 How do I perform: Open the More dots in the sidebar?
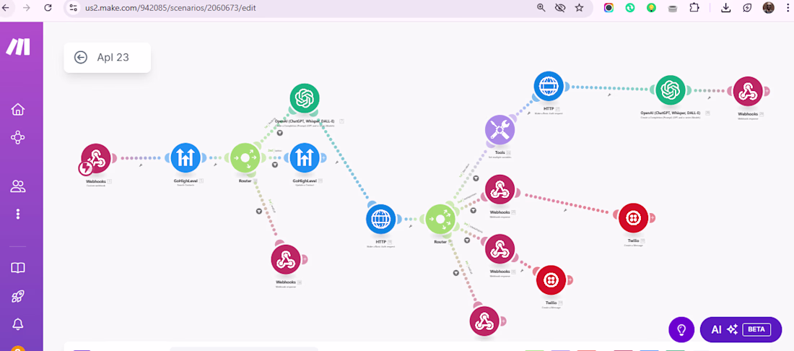tap(18, 214)
